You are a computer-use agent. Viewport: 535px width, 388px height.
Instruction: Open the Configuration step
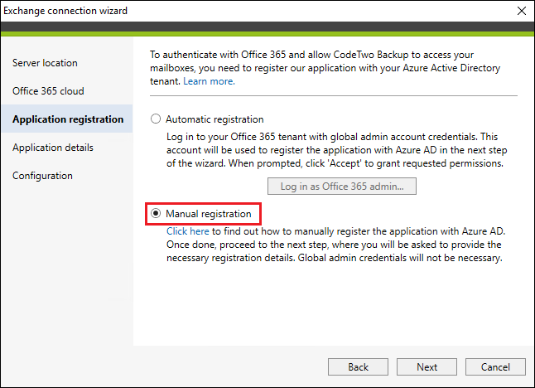[x=42, y=176]
